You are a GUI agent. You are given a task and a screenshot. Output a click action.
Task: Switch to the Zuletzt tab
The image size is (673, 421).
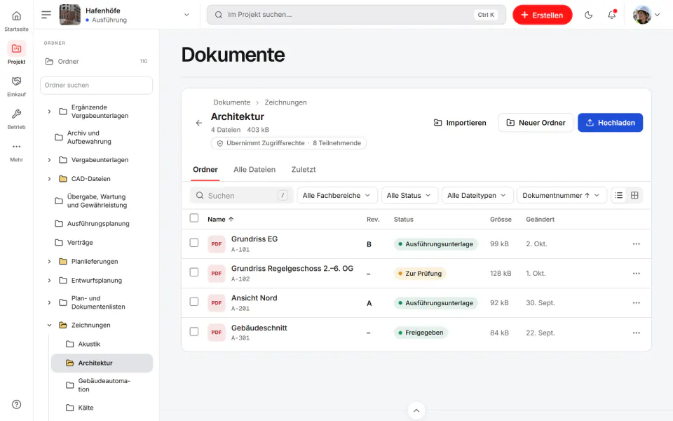pos(304,170)
